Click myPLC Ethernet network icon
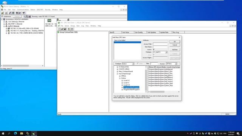The image size is (242, 136). (x=6, y=26)
